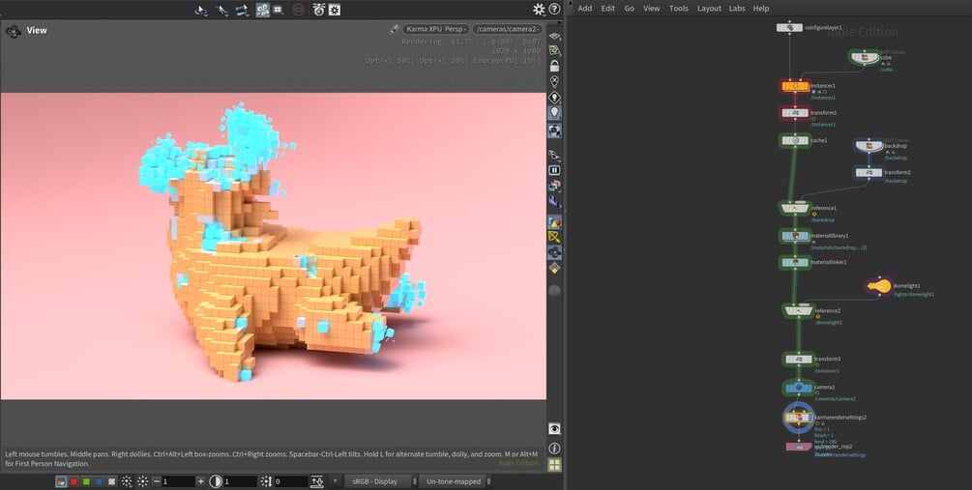Open the Karma XPU Persp viewport menu
Viewport: 972px width, 490px height.
436,29
